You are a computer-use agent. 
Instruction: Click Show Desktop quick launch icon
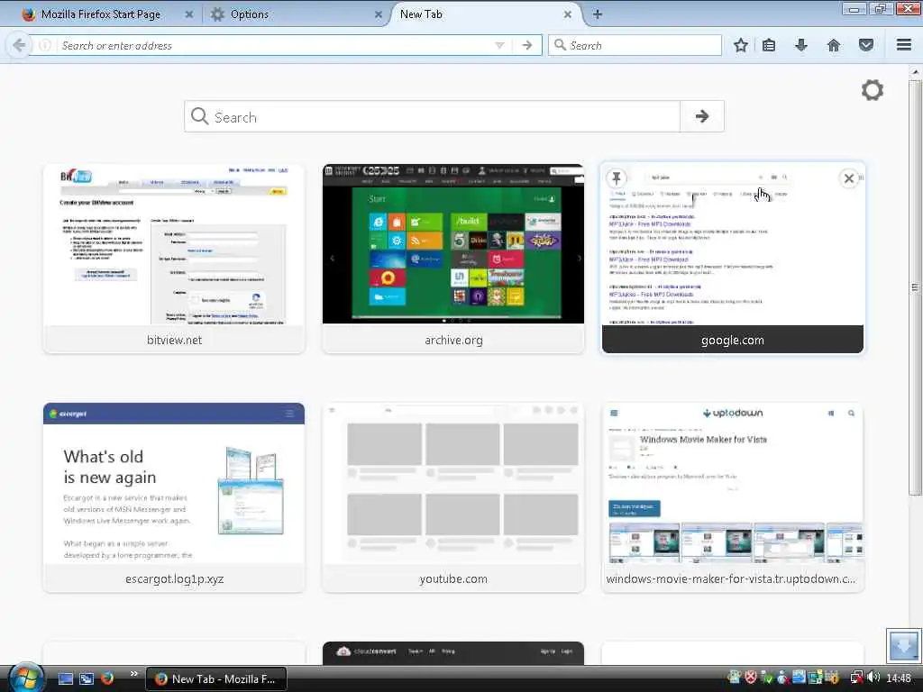point(65,678)
